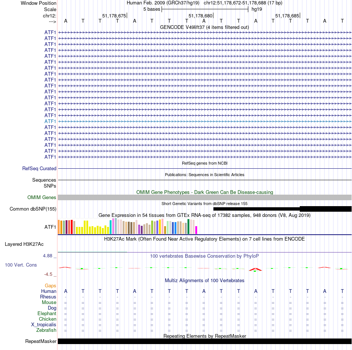This screenshot has height=350, width=352.
Task: Click the -4.5 lower scale value
Action: pyautogui.click(x=48, y=274)
